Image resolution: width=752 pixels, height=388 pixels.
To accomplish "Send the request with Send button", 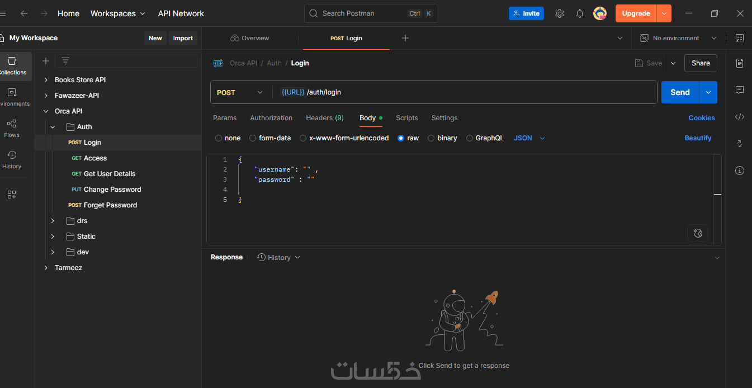I will 680,92.
